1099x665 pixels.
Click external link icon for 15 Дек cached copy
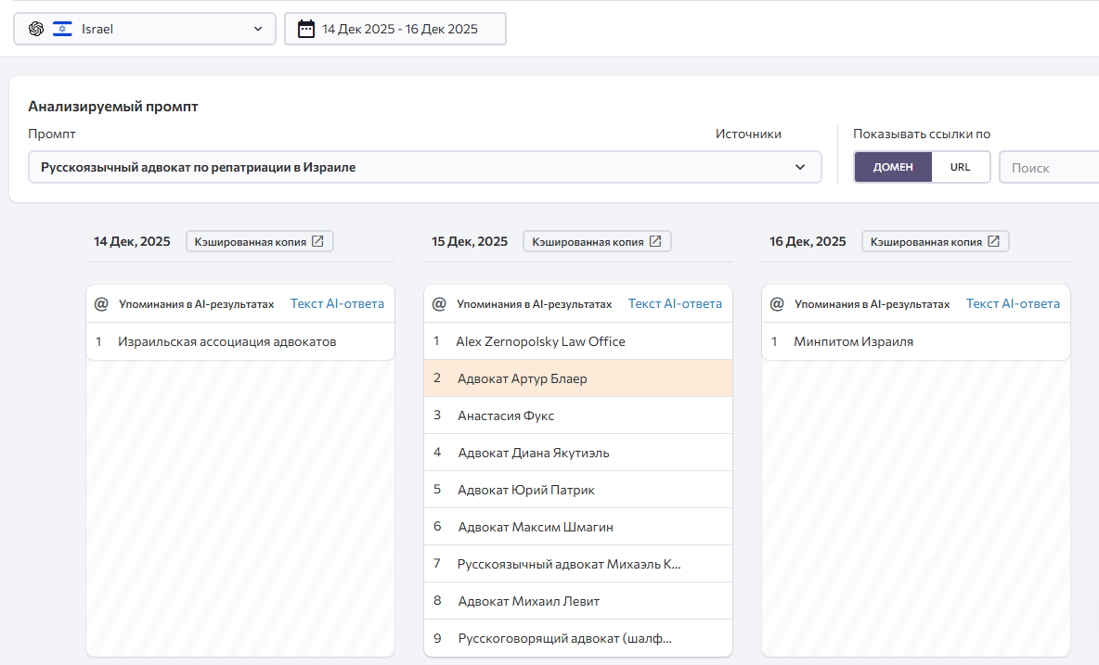point(655,241)
